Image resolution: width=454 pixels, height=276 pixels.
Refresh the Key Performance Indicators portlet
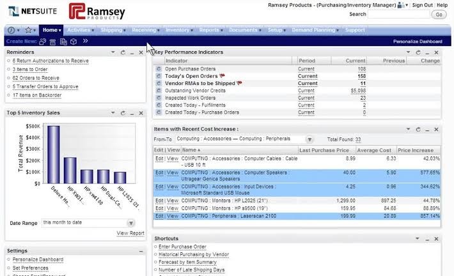418,52
